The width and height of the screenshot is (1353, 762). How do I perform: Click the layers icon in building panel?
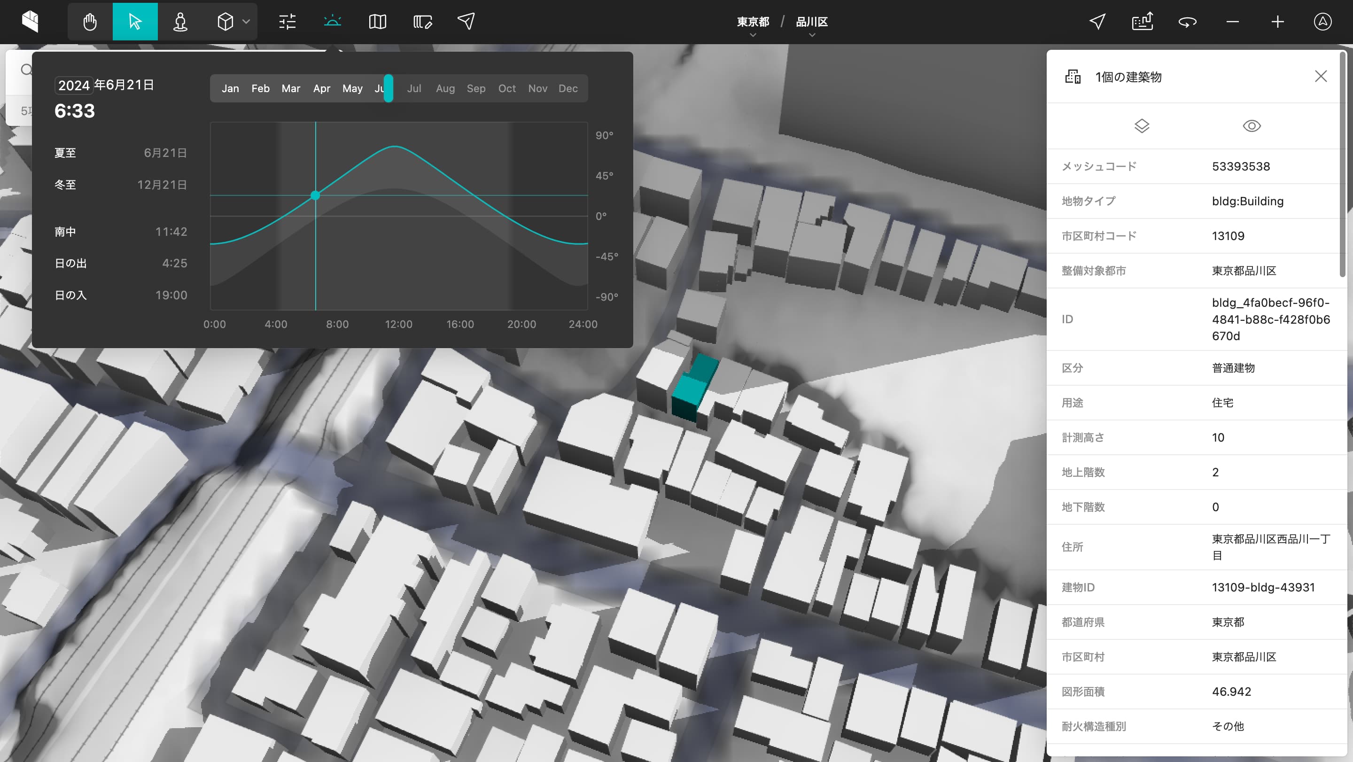(1142, 126)
